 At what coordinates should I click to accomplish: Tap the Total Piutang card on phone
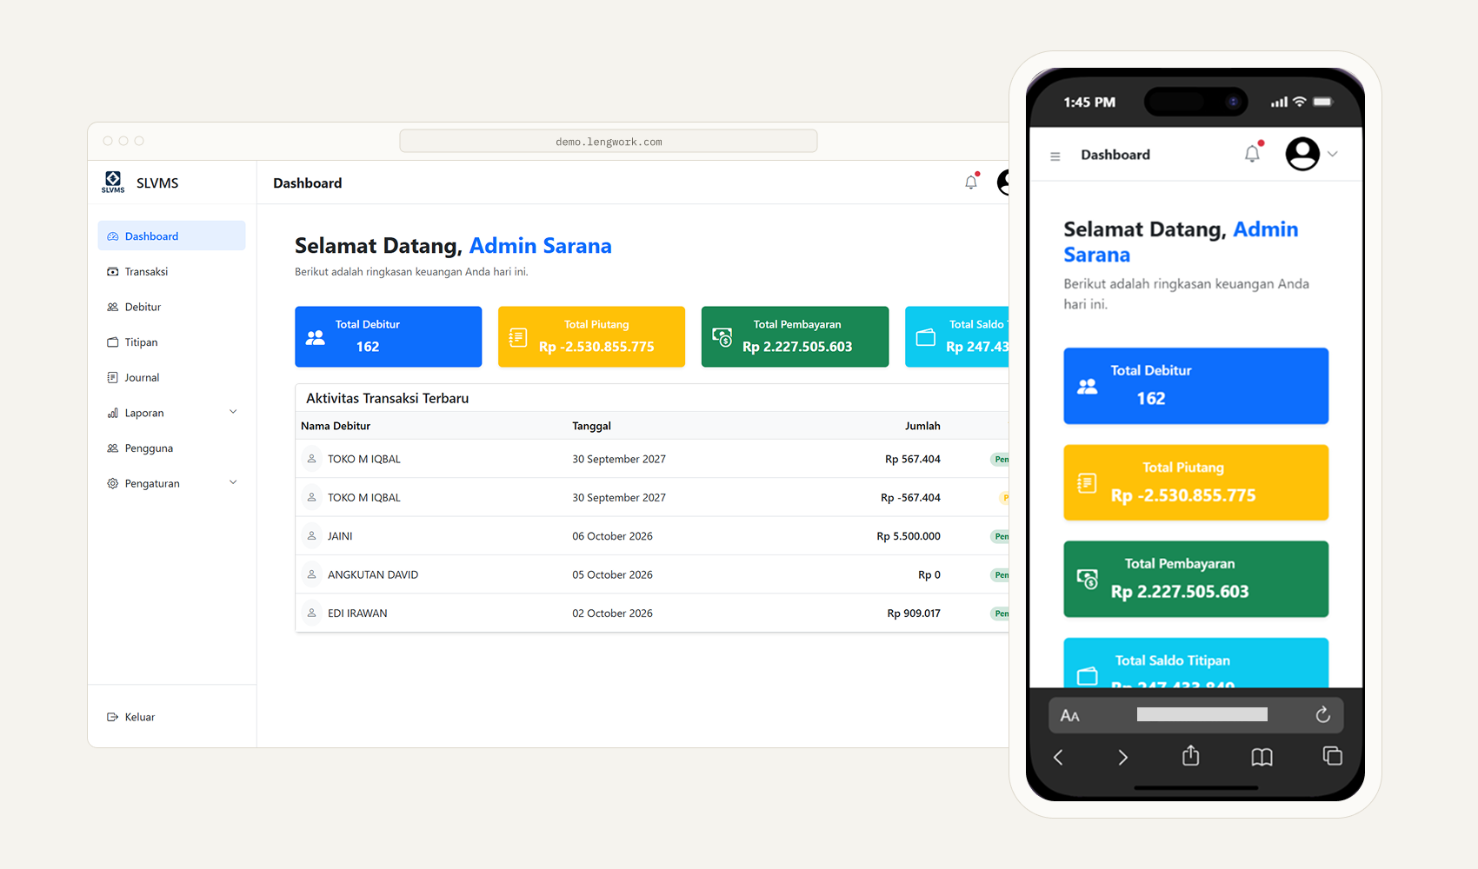point(1195,482)
